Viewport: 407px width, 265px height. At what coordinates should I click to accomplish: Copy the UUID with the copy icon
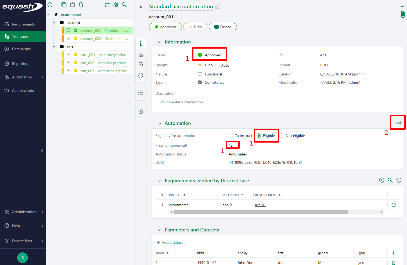[301, 162]
